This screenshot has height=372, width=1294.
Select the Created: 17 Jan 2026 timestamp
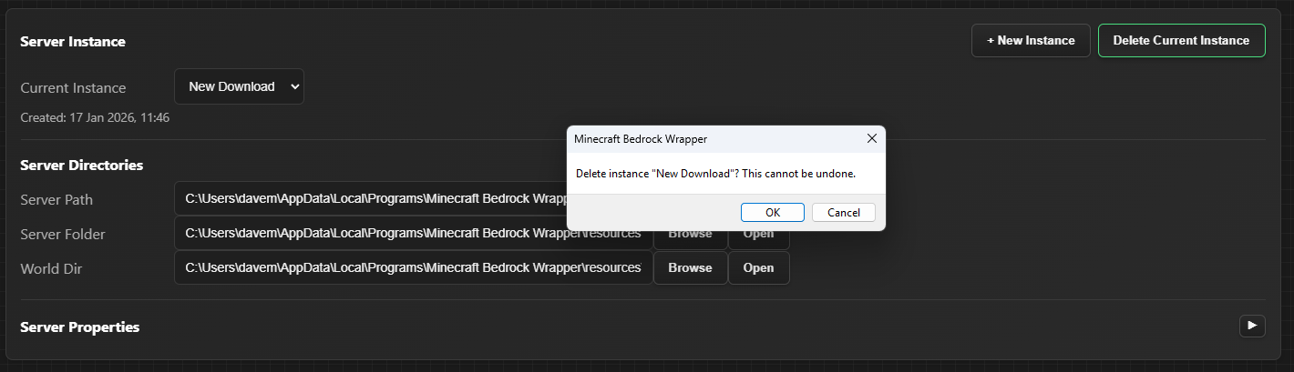[95, 117]
